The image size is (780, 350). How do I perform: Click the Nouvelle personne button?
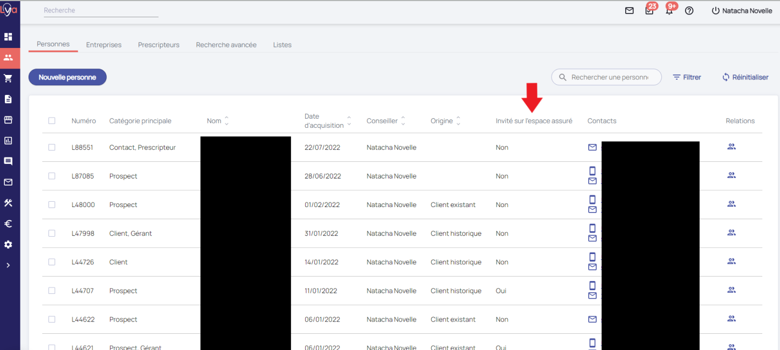[67, 77]
